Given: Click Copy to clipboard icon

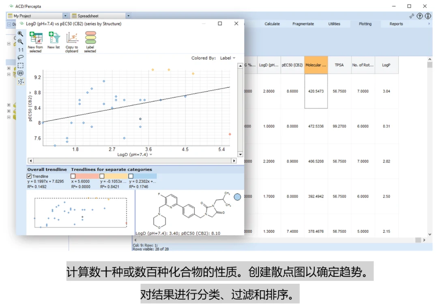Looking at the screenshot, I should click(x=72, y=42).
